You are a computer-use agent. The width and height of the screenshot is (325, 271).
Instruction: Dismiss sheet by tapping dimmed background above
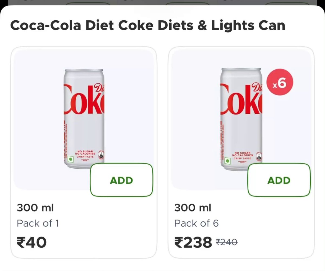tap(162, 2)
